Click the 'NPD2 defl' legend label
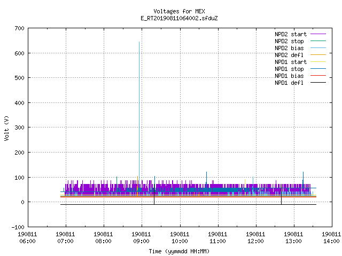The image size is (342, 256). pos(289,55)
